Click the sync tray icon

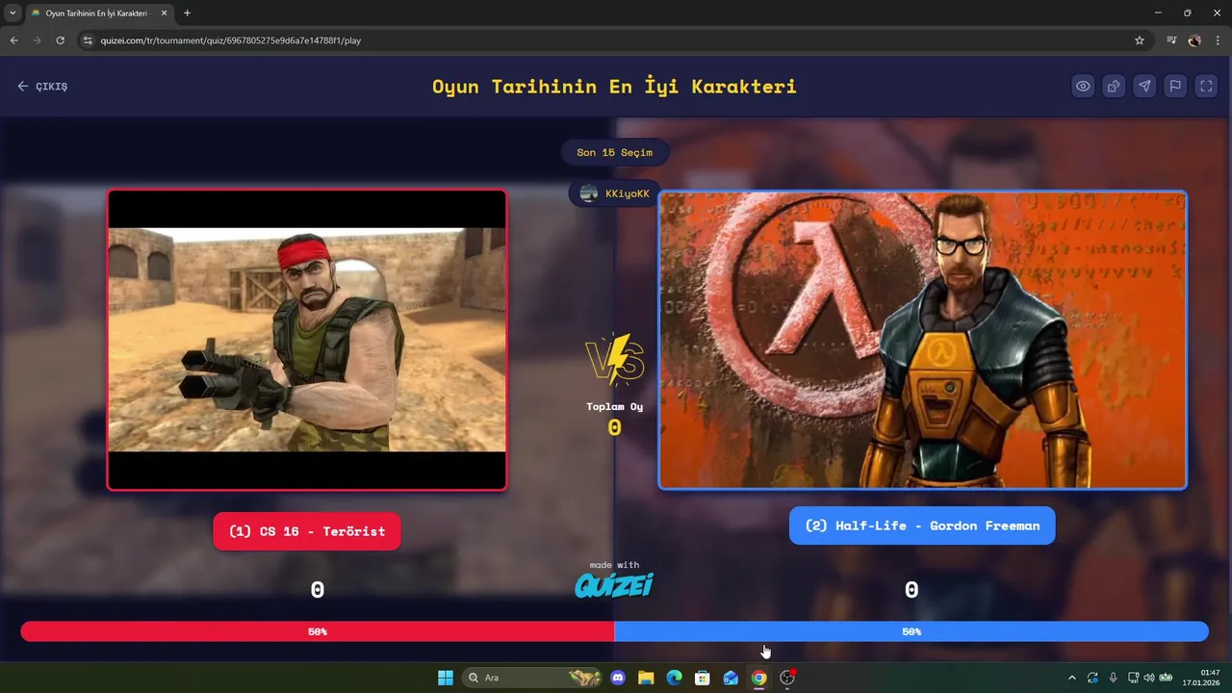tap(1092, 678)
